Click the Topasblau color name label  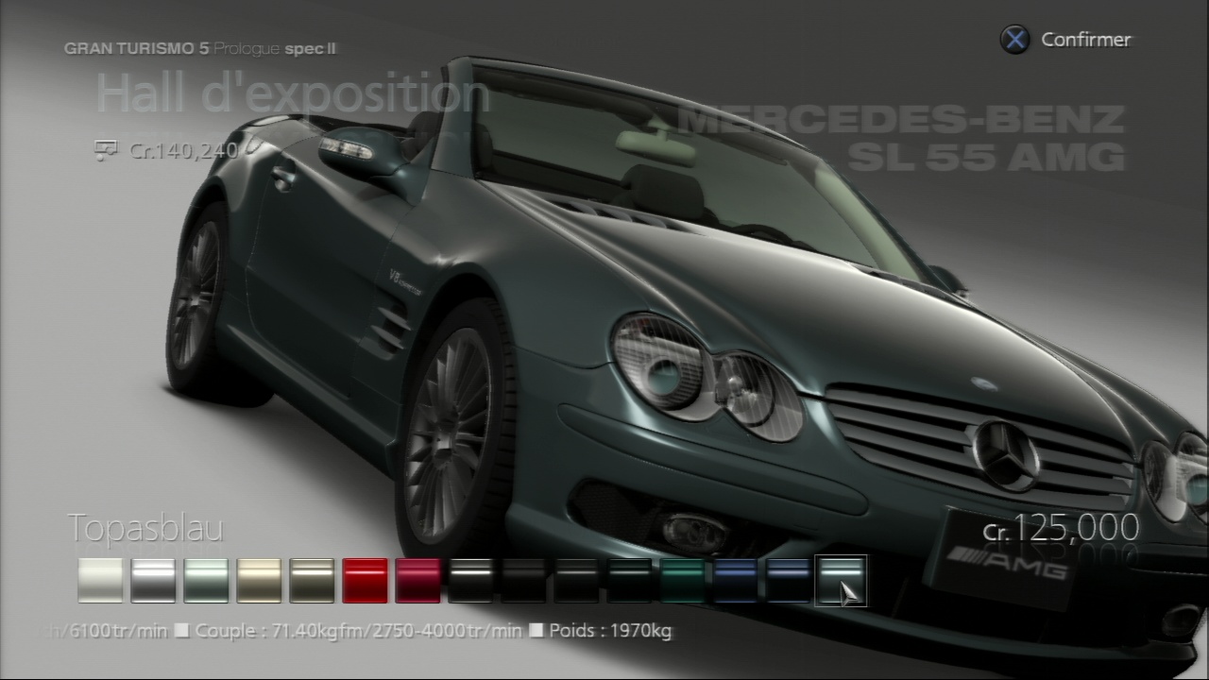tap(145, 529)
